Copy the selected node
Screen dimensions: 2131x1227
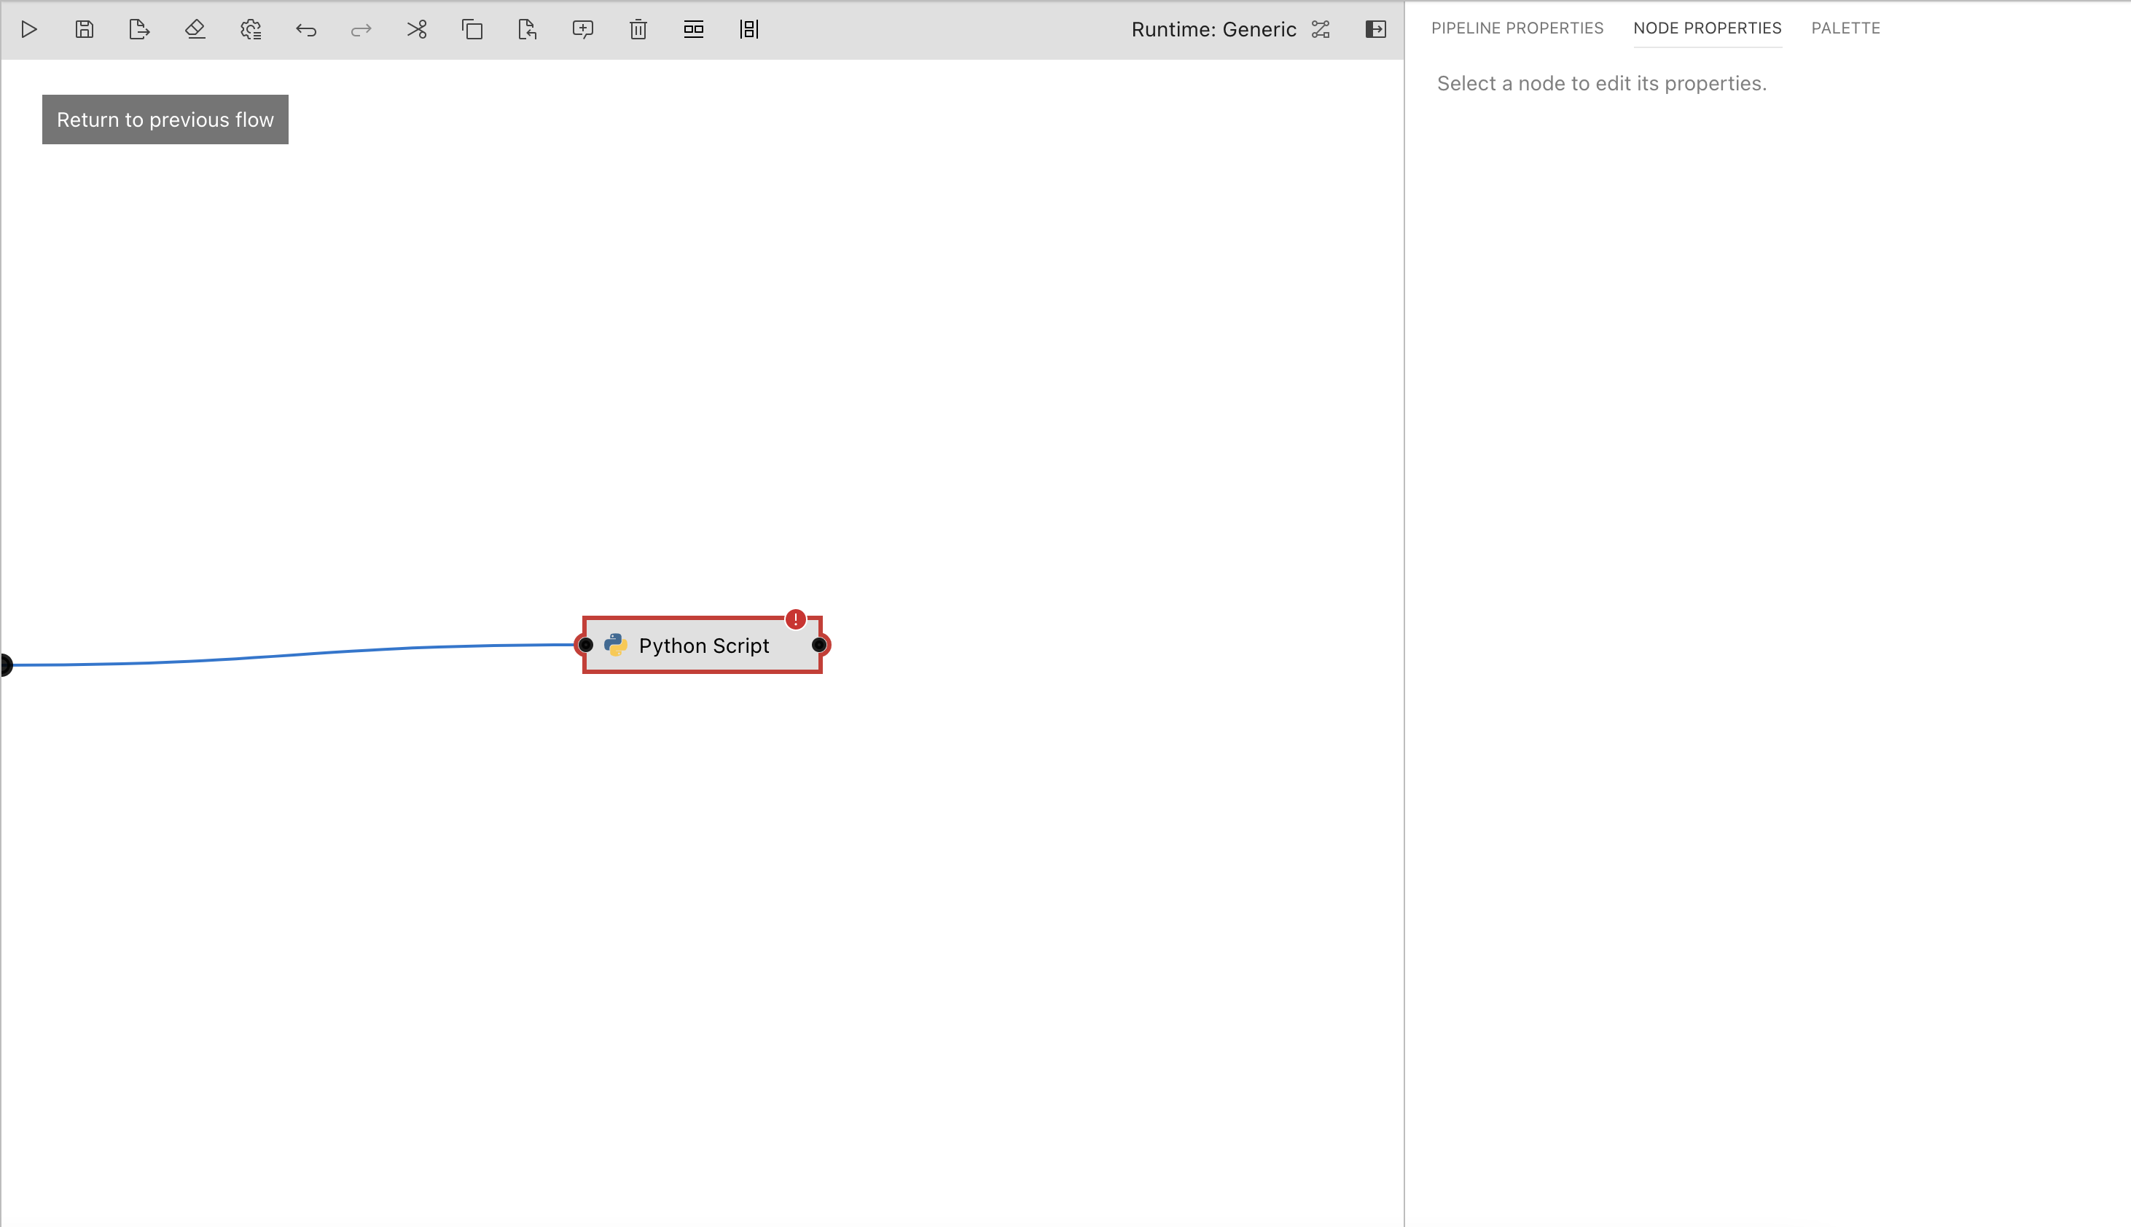point(472,29)
